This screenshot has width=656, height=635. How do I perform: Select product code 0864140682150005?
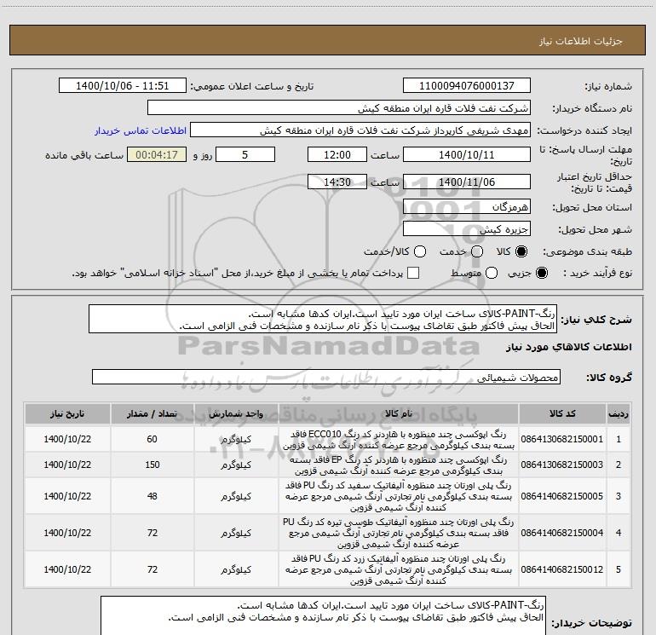pos(562,496)
